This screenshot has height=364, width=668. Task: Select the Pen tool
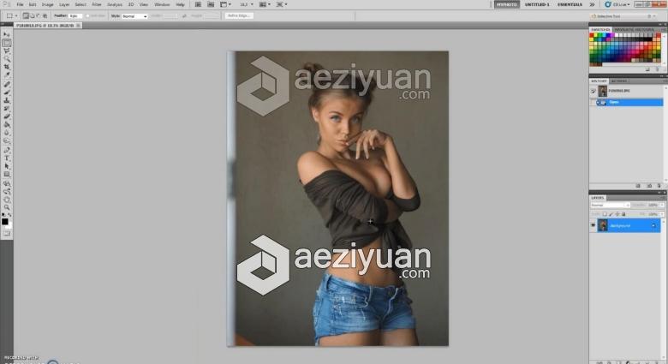tap(6, 150)
